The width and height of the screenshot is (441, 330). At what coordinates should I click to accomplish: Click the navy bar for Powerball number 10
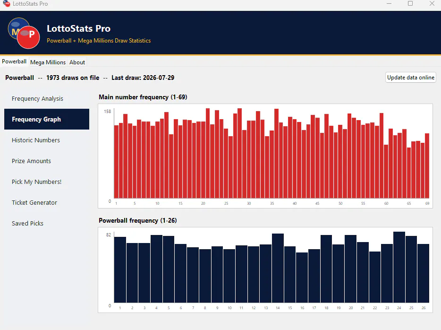[229, 276]
